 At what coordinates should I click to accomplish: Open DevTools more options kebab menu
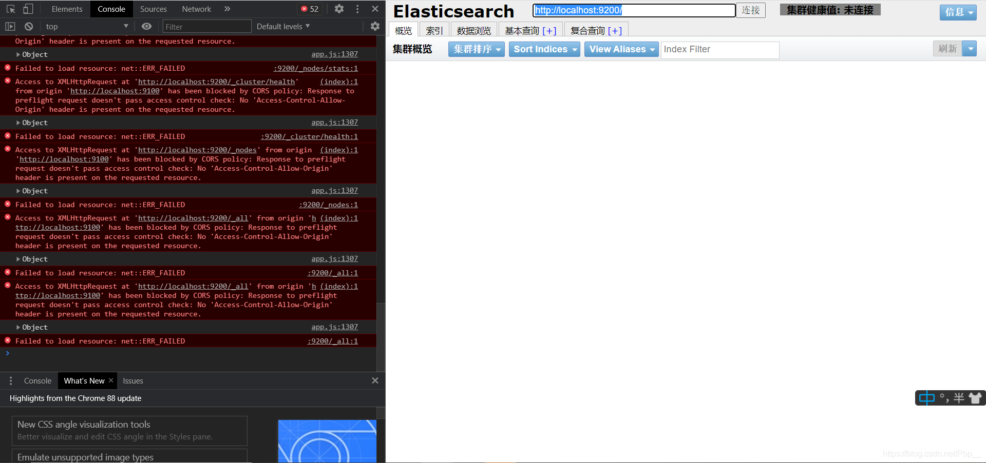point(357,9)
